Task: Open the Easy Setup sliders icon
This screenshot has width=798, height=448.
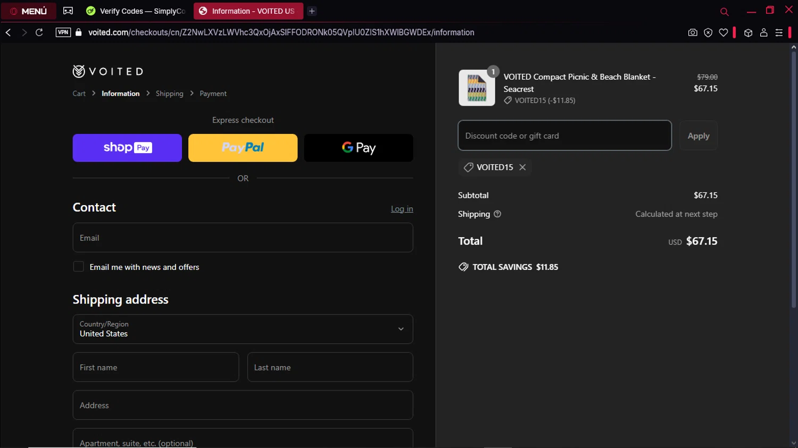Action: pyautogui.click(x=779, y=32)
